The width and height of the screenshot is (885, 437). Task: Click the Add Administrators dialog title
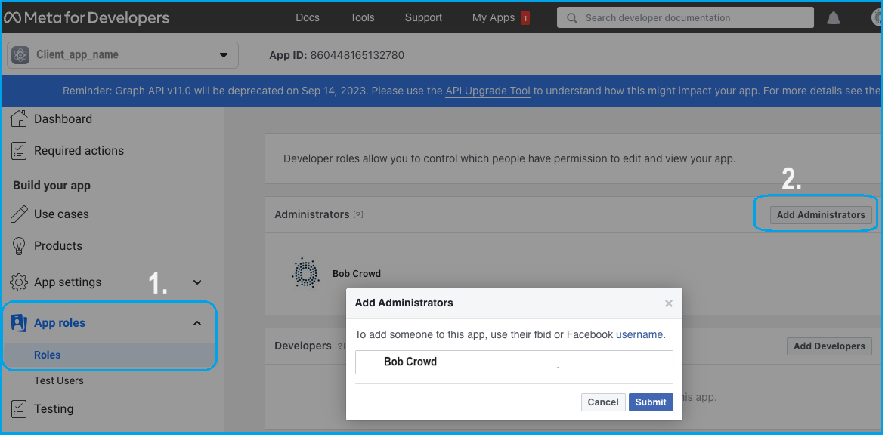point(404,303)
